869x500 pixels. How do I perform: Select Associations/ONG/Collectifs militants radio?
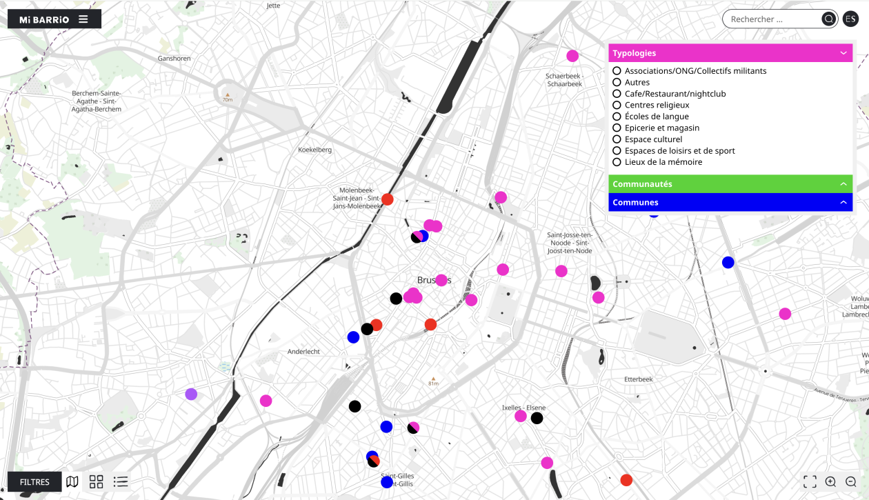click(617, 71)
